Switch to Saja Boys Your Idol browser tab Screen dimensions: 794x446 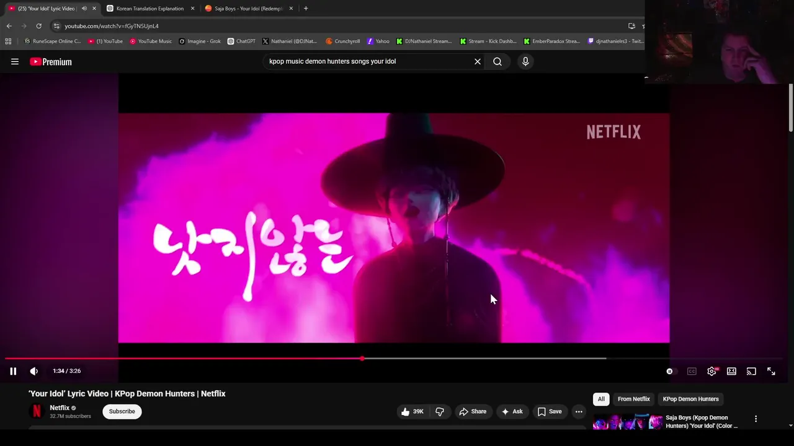[x=248, y=9]
